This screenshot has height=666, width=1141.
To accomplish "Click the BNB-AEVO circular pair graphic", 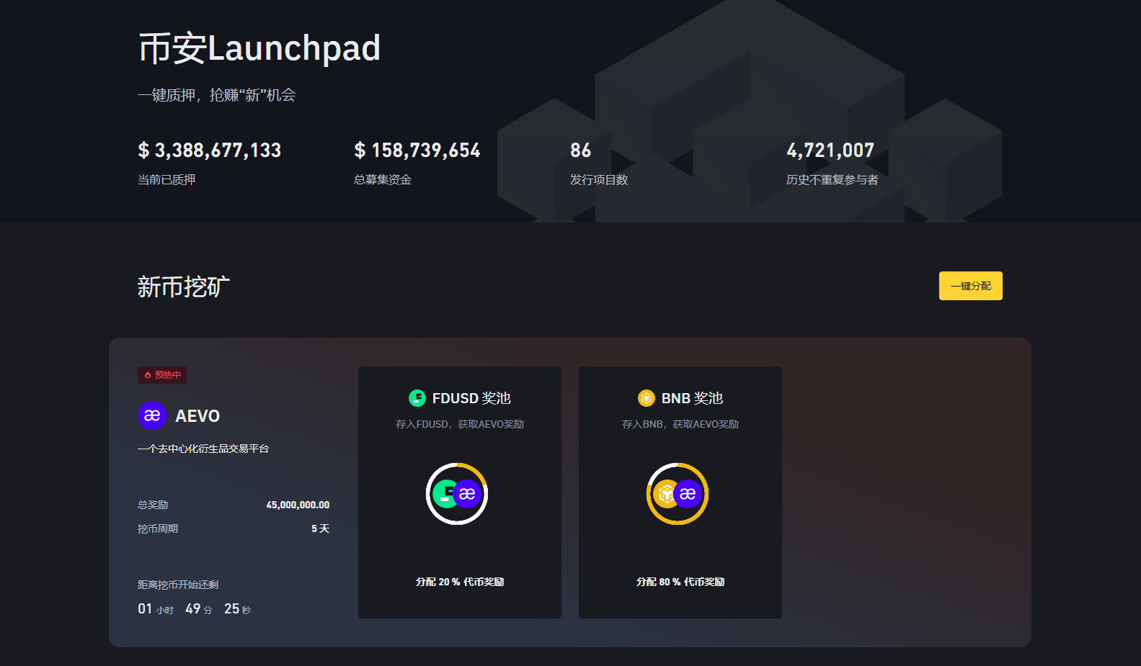I will pos(678,494).
